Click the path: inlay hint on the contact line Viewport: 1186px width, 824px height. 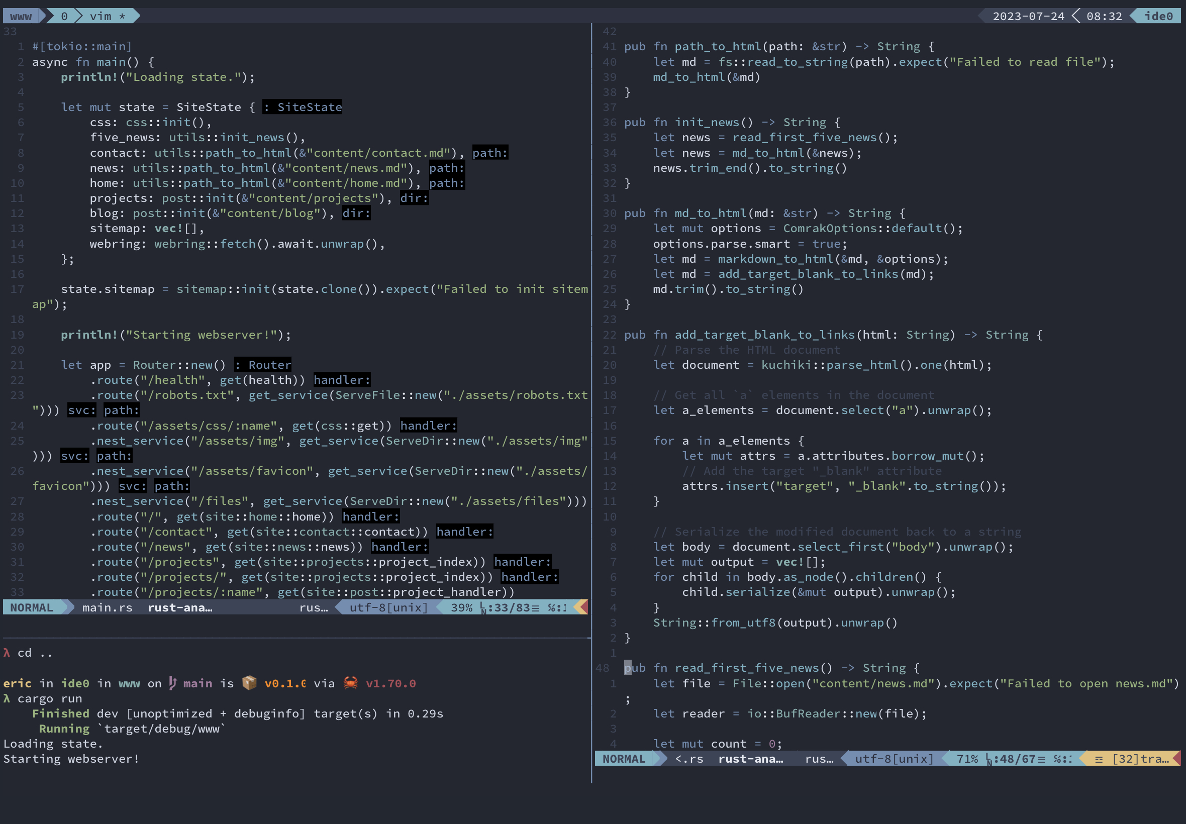[x=489, y=153]
